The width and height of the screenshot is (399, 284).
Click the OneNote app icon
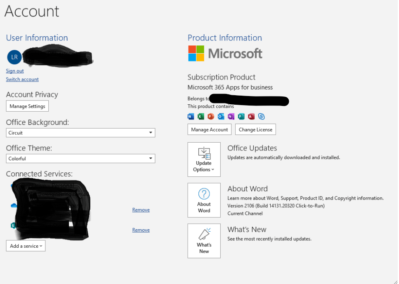pos(231,117)
